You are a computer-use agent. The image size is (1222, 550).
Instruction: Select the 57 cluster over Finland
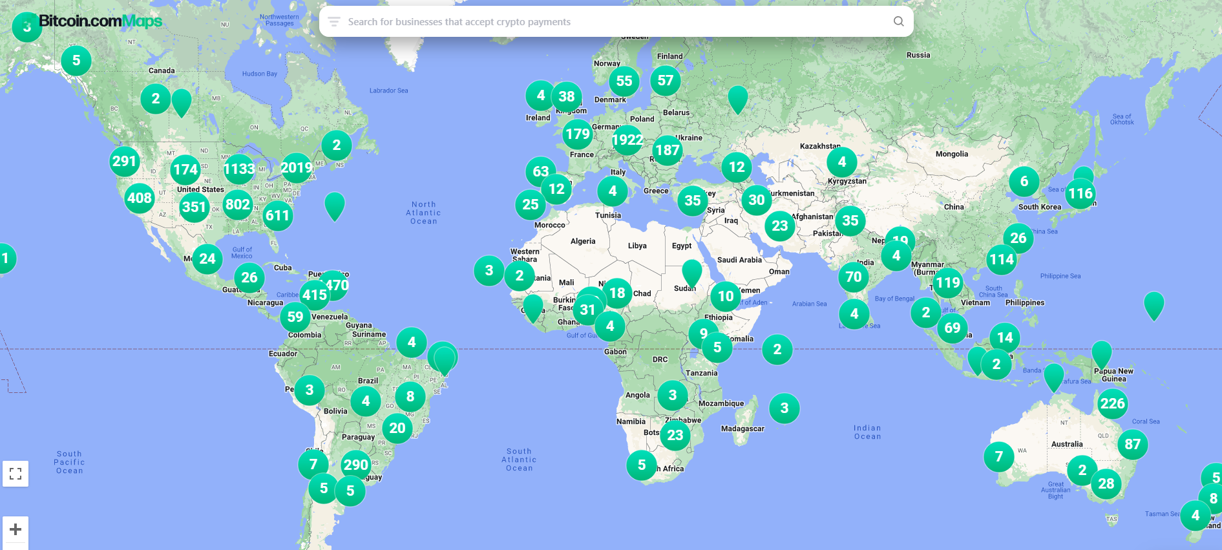[x=666, y=81]
